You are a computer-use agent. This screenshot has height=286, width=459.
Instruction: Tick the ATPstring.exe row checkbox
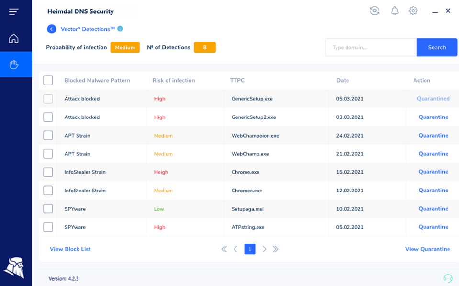tap(48, 227)
